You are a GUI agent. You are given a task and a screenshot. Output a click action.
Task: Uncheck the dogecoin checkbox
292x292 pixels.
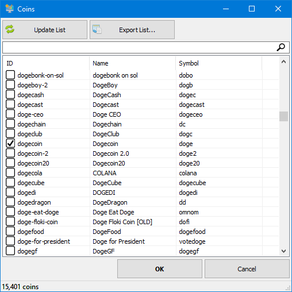[x=10, y=143]
